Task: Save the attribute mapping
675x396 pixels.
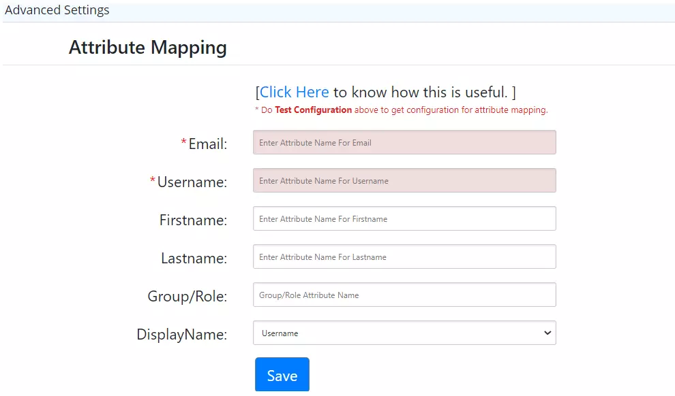Action: tap(282, 374)
